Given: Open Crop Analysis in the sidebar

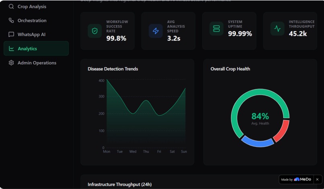Looking at the screenshot, I should point(36,6).
